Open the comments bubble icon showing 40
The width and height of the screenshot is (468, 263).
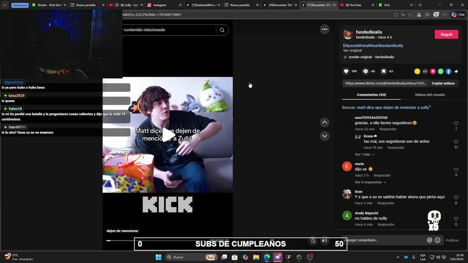365,71
